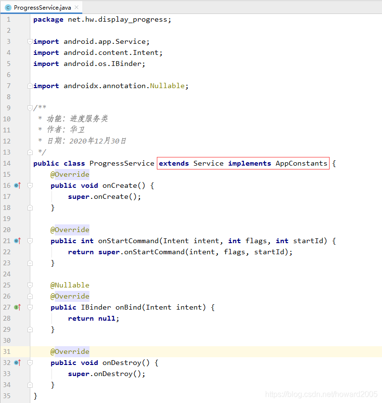Image resolution: width=382 pixels, height=403 pixels.
Task: Click the android.os.IBinder import text
Action: [103, 64]
